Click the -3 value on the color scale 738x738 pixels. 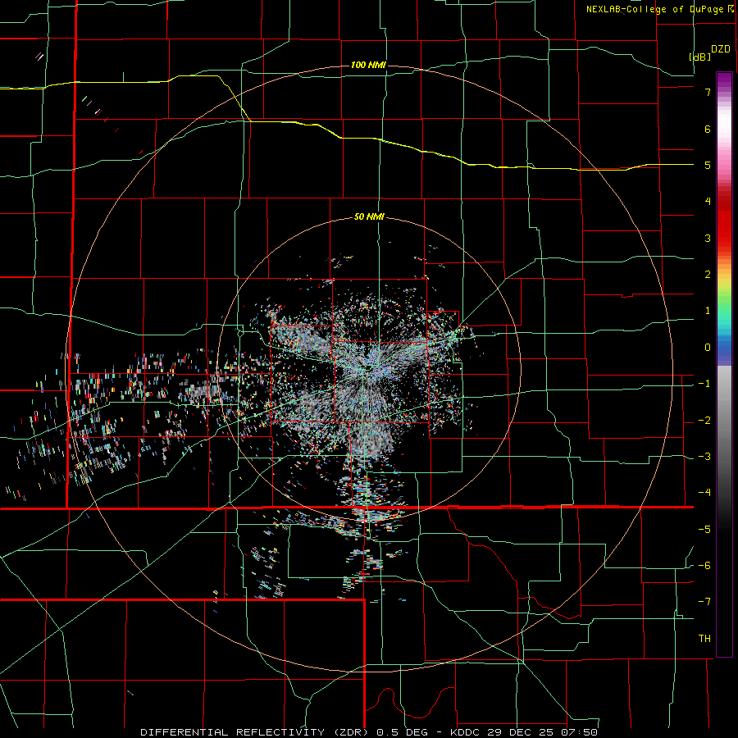pyautogui.click(x=704, y=457)
